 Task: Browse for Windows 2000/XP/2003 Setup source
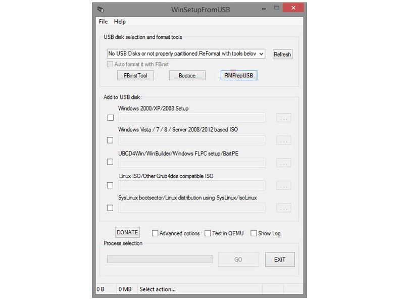click(284, 118)
